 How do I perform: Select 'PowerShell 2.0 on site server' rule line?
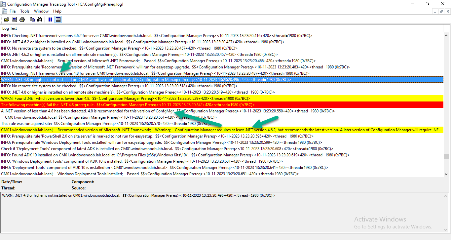pyautogui.click(x=222, y=136)
